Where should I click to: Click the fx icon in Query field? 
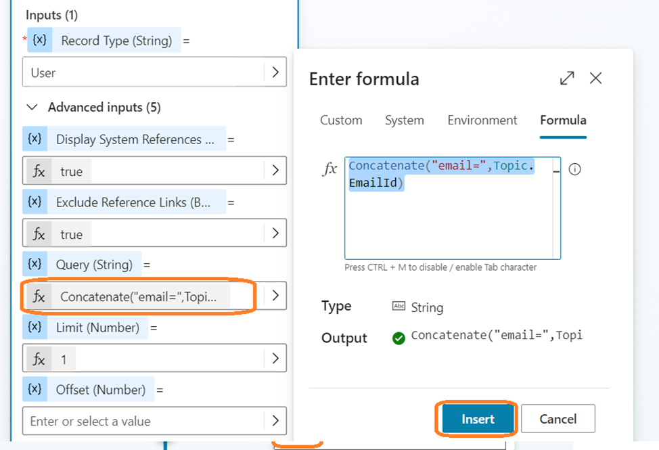tap(39, 296)
